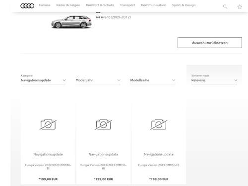Open the favorites star icon
The width and height of the screenshot is (248, 186).
pyautogui.click(x=240, y=6)
